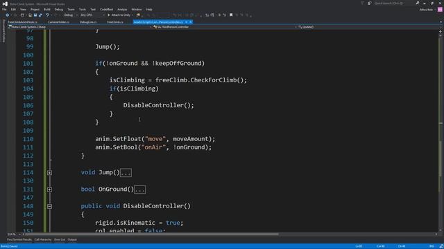
Task: Open the Edit menu
Action: pyautogui.click(x=13, y=9)
